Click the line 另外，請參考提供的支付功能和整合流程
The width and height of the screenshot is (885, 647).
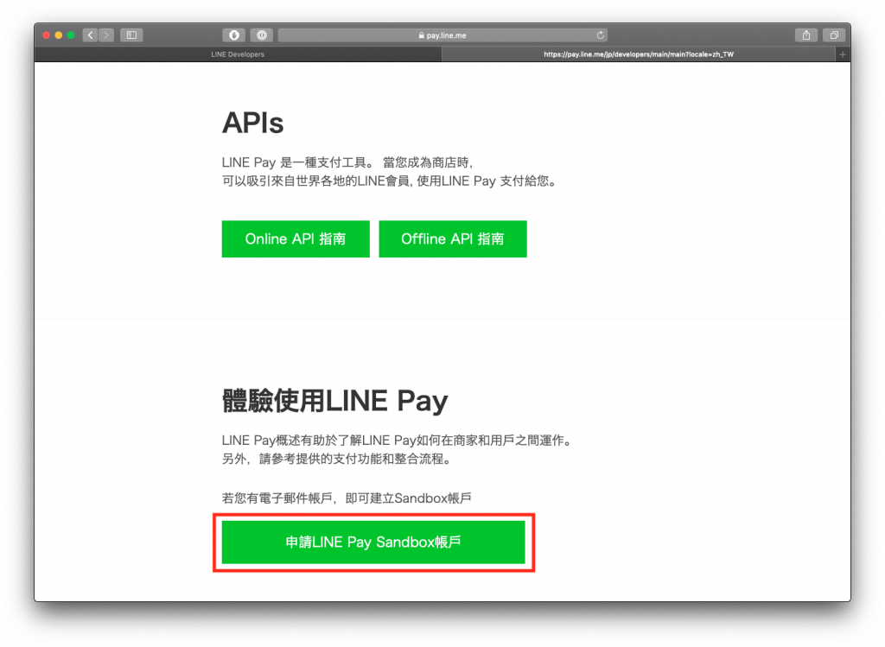point(338,460)
